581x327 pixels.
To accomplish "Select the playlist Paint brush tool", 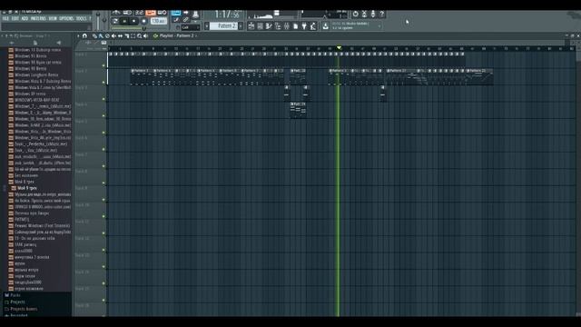I will pos(101,36).
